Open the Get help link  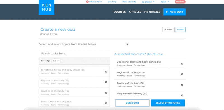pyautogui.click(x=112, y=2)
